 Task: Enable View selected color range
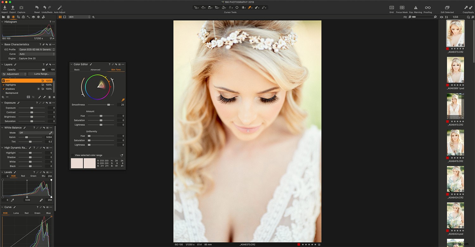coord(72,155)
